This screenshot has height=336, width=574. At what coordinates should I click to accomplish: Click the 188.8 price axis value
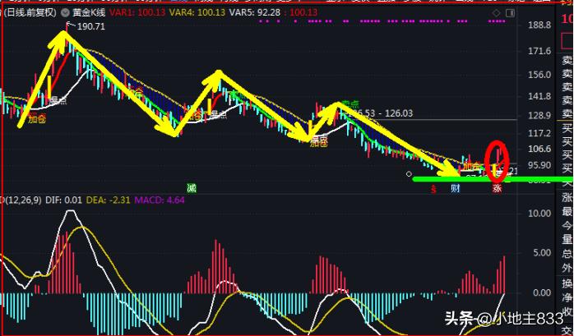click(x=539, y=25)
